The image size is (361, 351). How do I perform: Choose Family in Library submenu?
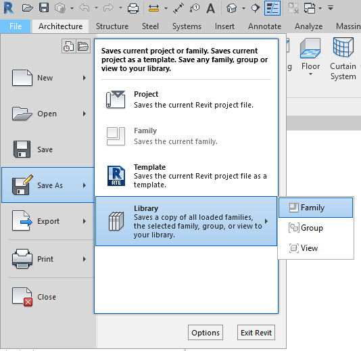pos(316,208)
